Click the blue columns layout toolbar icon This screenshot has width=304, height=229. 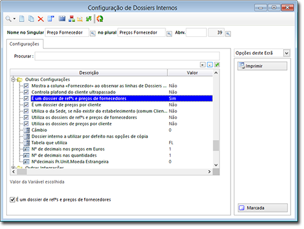pyautogui.click(x=51, y=19)
